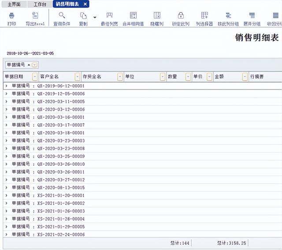Click the 打印 (Print) toolbar icon
Image resolution: width=282 pixels, height=250 pixels.
11,16
